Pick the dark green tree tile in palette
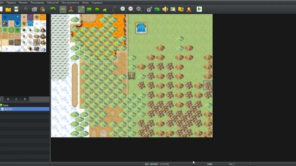The width and height of the screenshot is (296, 166). [x=24, y=30]
